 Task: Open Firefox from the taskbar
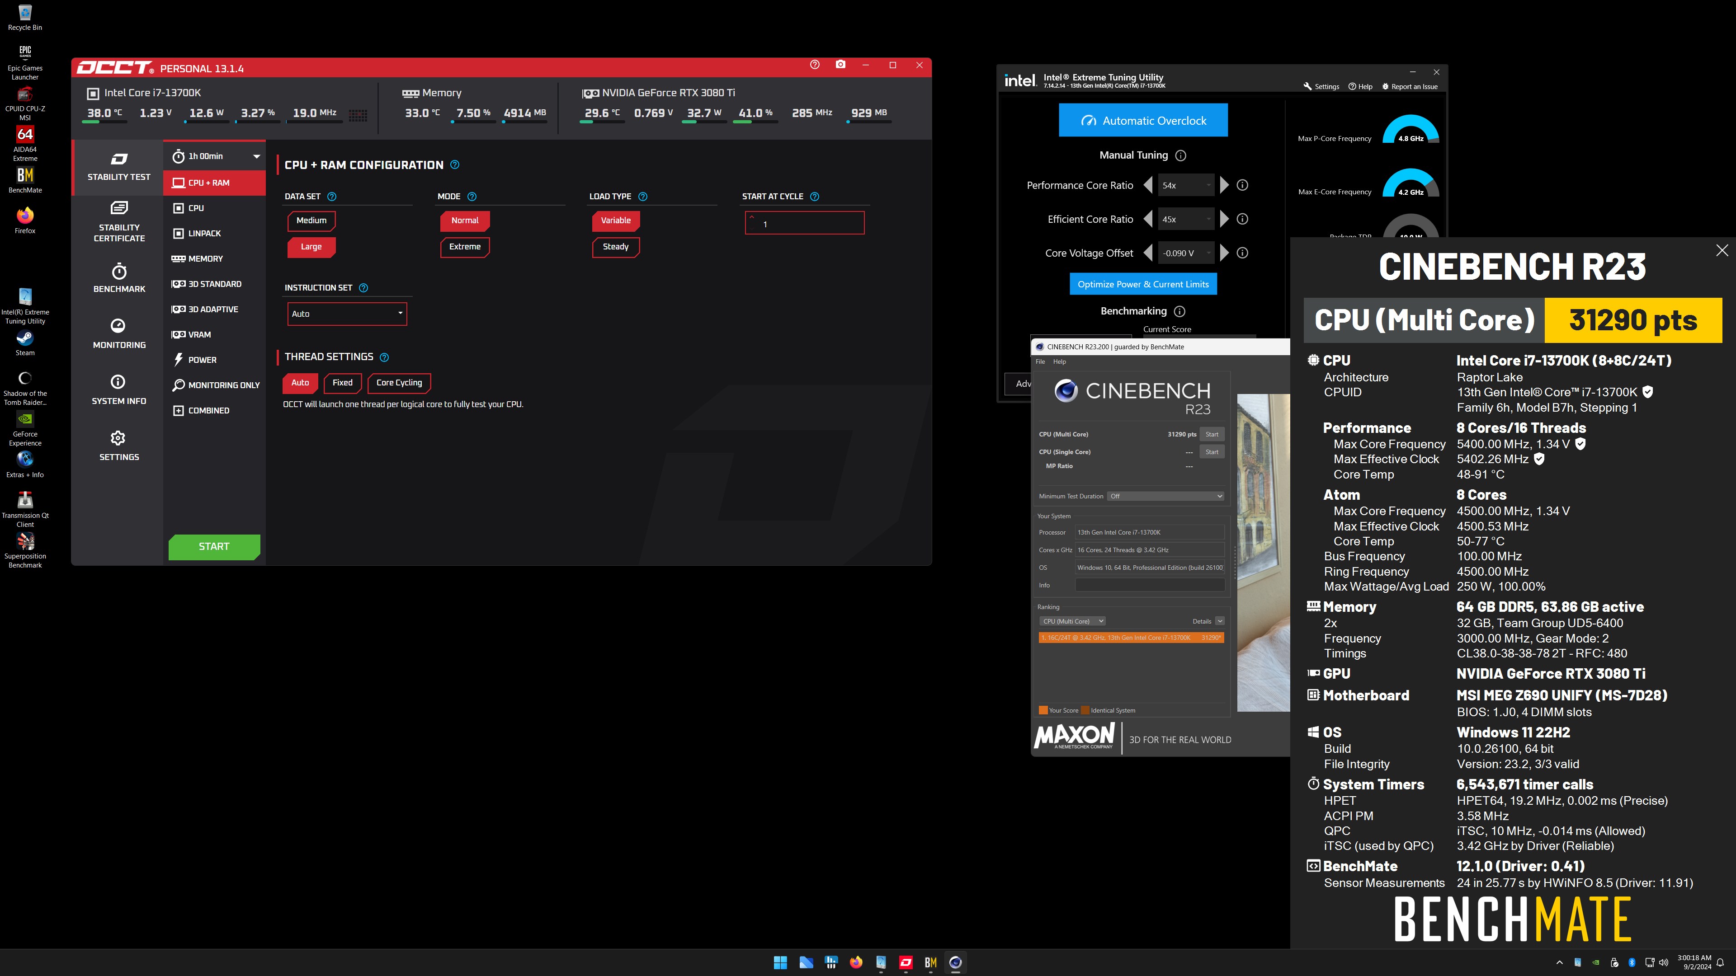856,962
